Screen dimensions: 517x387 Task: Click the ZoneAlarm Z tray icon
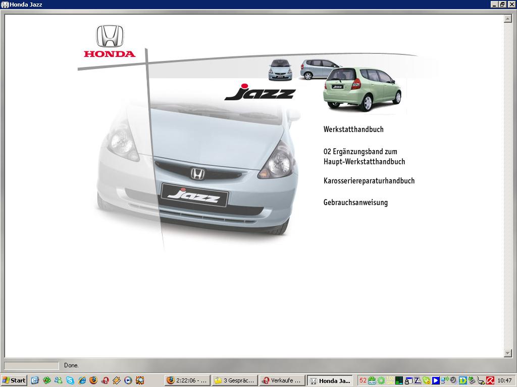[418, 380]
